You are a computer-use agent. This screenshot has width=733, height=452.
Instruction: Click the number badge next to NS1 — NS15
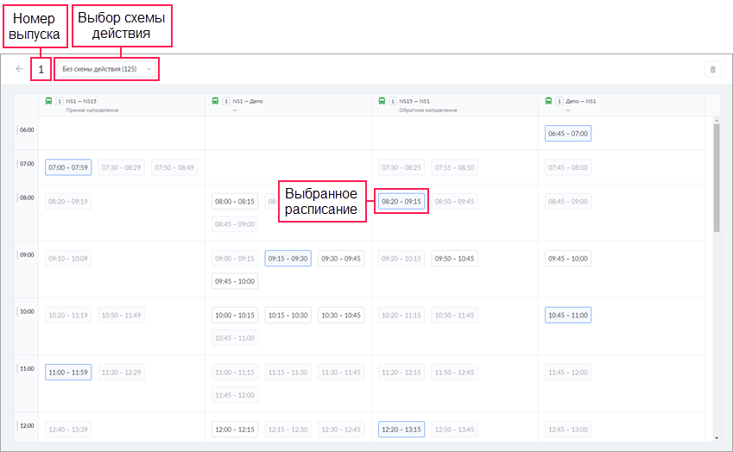[x=60, y=101]
